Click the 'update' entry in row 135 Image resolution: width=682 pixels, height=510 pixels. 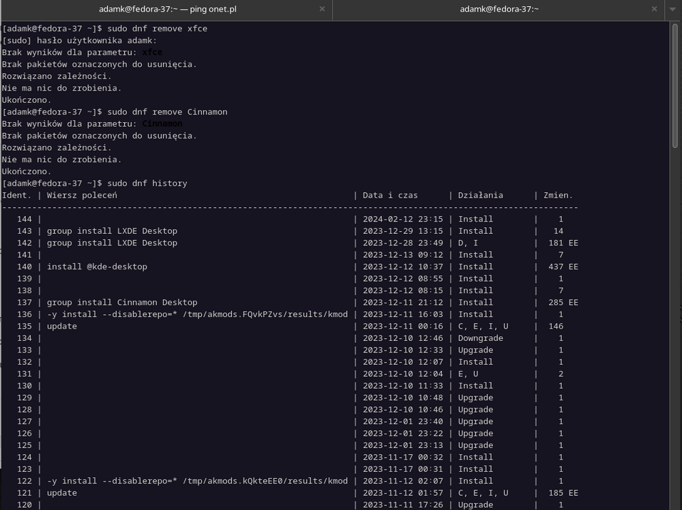pos(61,327)
